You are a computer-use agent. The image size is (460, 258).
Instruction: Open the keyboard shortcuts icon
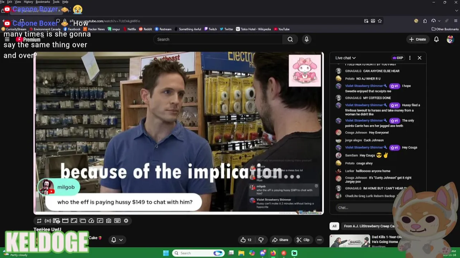(x=117, y=221)
